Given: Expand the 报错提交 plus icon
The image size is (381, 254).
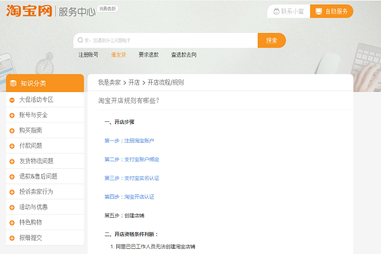Looking at the screenshot, I should tap(12, 238).
